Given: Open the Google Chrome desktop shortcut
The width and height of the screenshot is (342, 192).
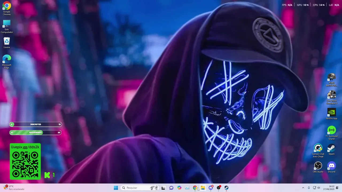Looking at the screenshot, I should 7,9.
